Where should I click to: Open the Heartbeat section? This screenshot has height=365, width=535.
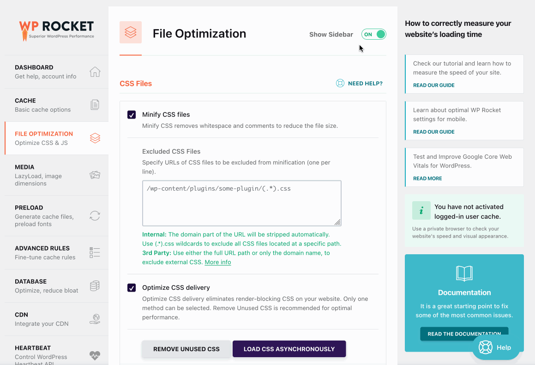[57, 351]
